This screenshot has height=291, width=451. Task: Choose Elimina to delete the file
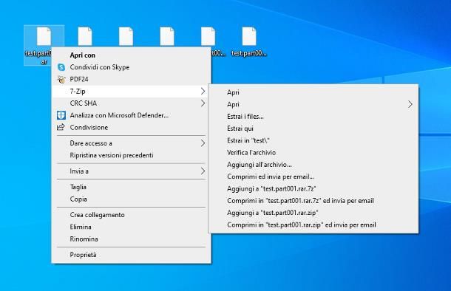click(131, 227)
